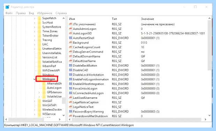
Task: Select the WiFiDirectAPI key
Action: (x=51, y=70)
